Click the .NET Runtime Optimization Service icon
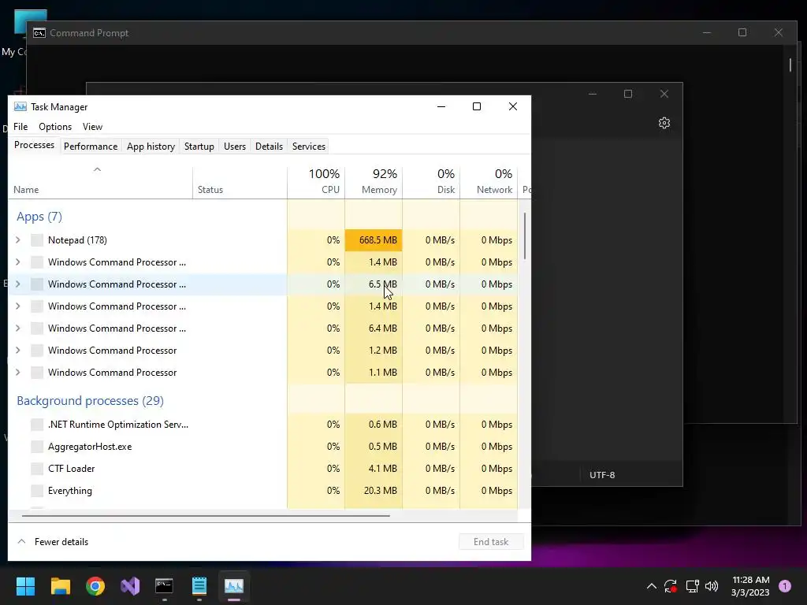The height and width of the screenshot is (605, 807). point(37,425)
